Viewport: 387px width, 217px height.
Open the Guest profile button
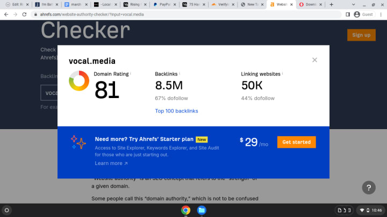point(363,14)
